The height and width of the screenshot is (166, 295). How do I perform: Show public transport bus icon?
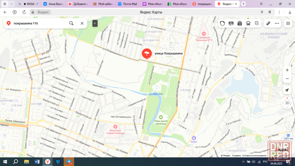[x=248, y=23]
